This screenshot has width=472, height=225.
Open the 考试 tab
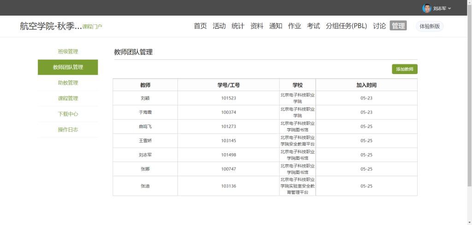[x=313, y=26]
